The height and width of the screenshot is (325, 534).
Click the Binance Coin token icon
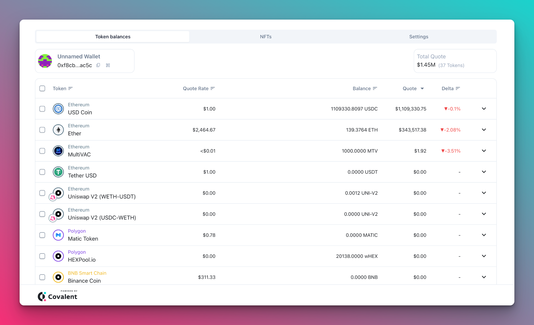tap(58, 277)
